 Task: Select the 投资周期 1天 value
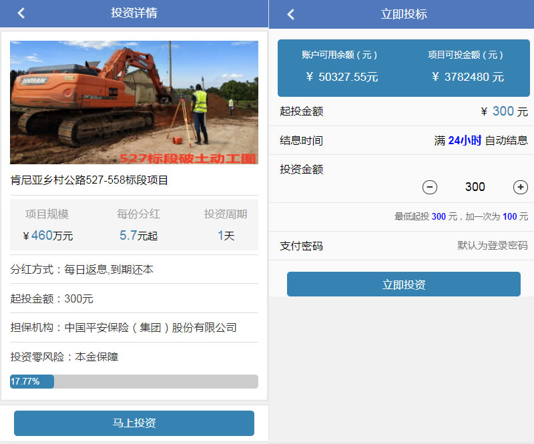tap(226, 236)
